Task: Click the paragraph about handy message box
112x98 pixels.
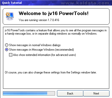Action: pyautogui.click(x=56, y=32)
